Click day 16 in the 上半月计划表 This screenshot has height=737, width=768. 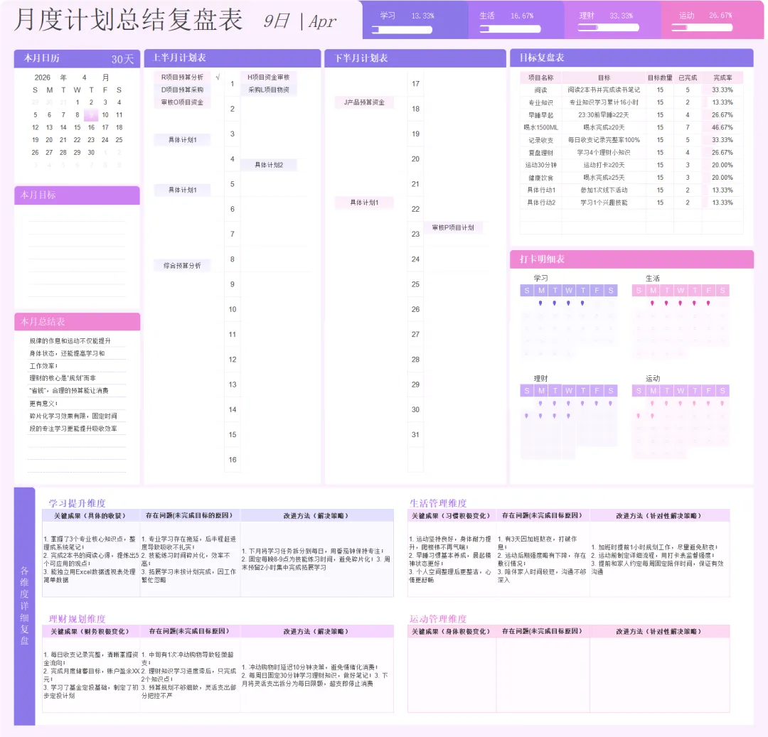pos(232,460)
